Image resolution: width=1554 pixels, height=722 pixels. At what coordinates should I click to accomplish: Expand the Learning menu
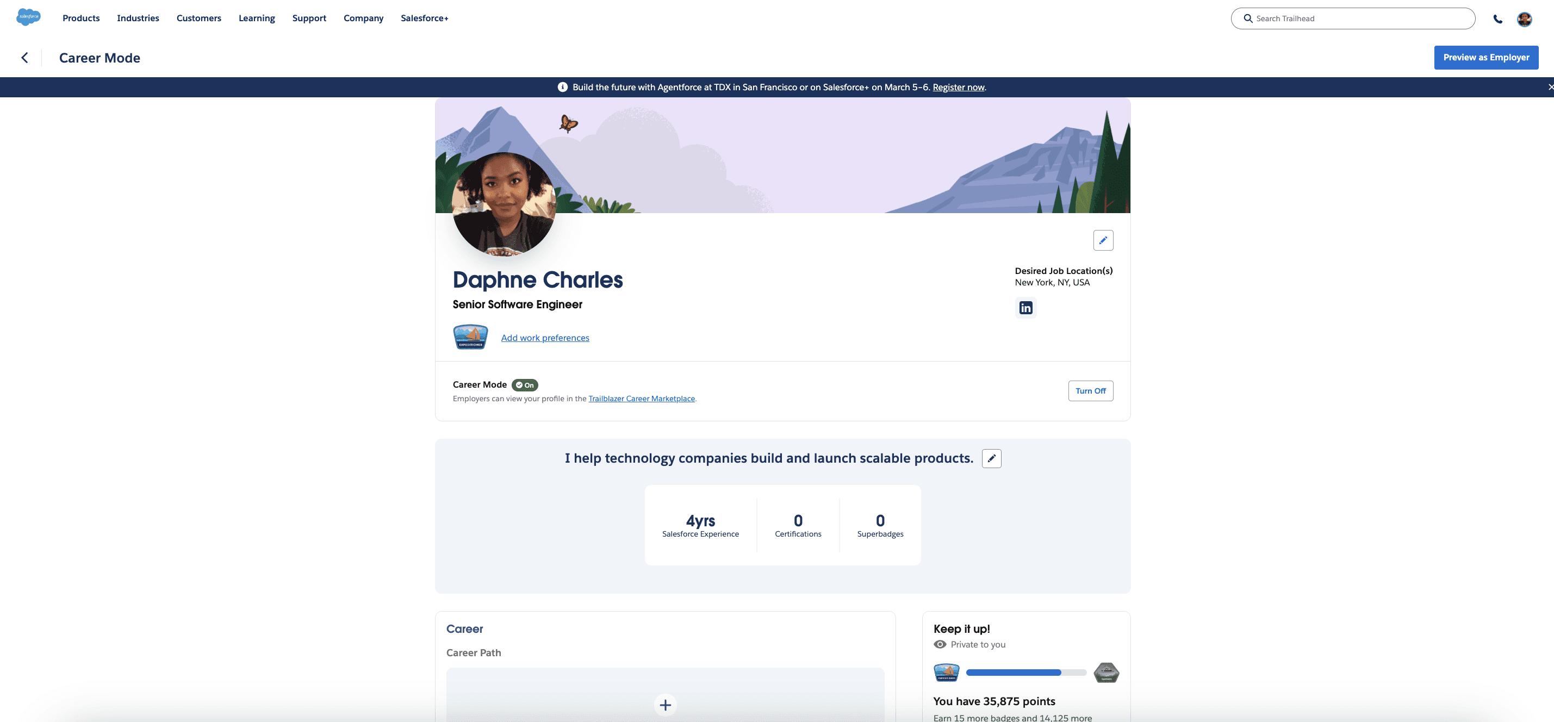(257, 18)
